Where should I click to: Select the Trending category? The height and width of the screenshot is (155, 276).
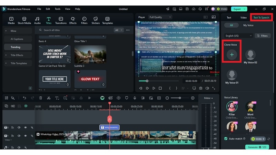(x=18, y=47)
